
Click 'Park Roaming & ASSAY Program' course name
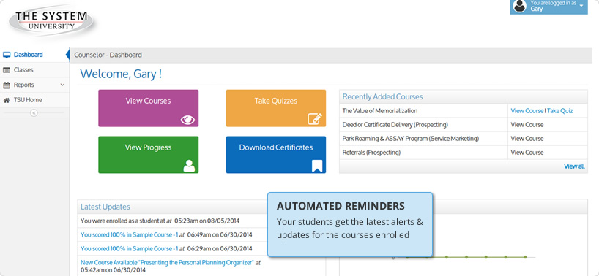[410, 139]
